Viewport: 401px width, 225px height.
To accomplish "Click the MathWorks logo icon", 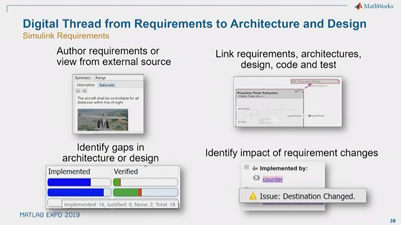I will tap(359, 6).
